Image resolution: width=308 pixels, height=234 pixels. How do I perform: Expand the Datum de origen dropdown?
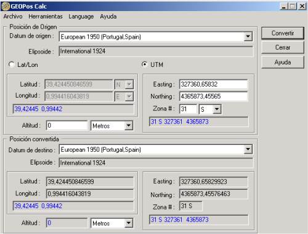[248, 37]
